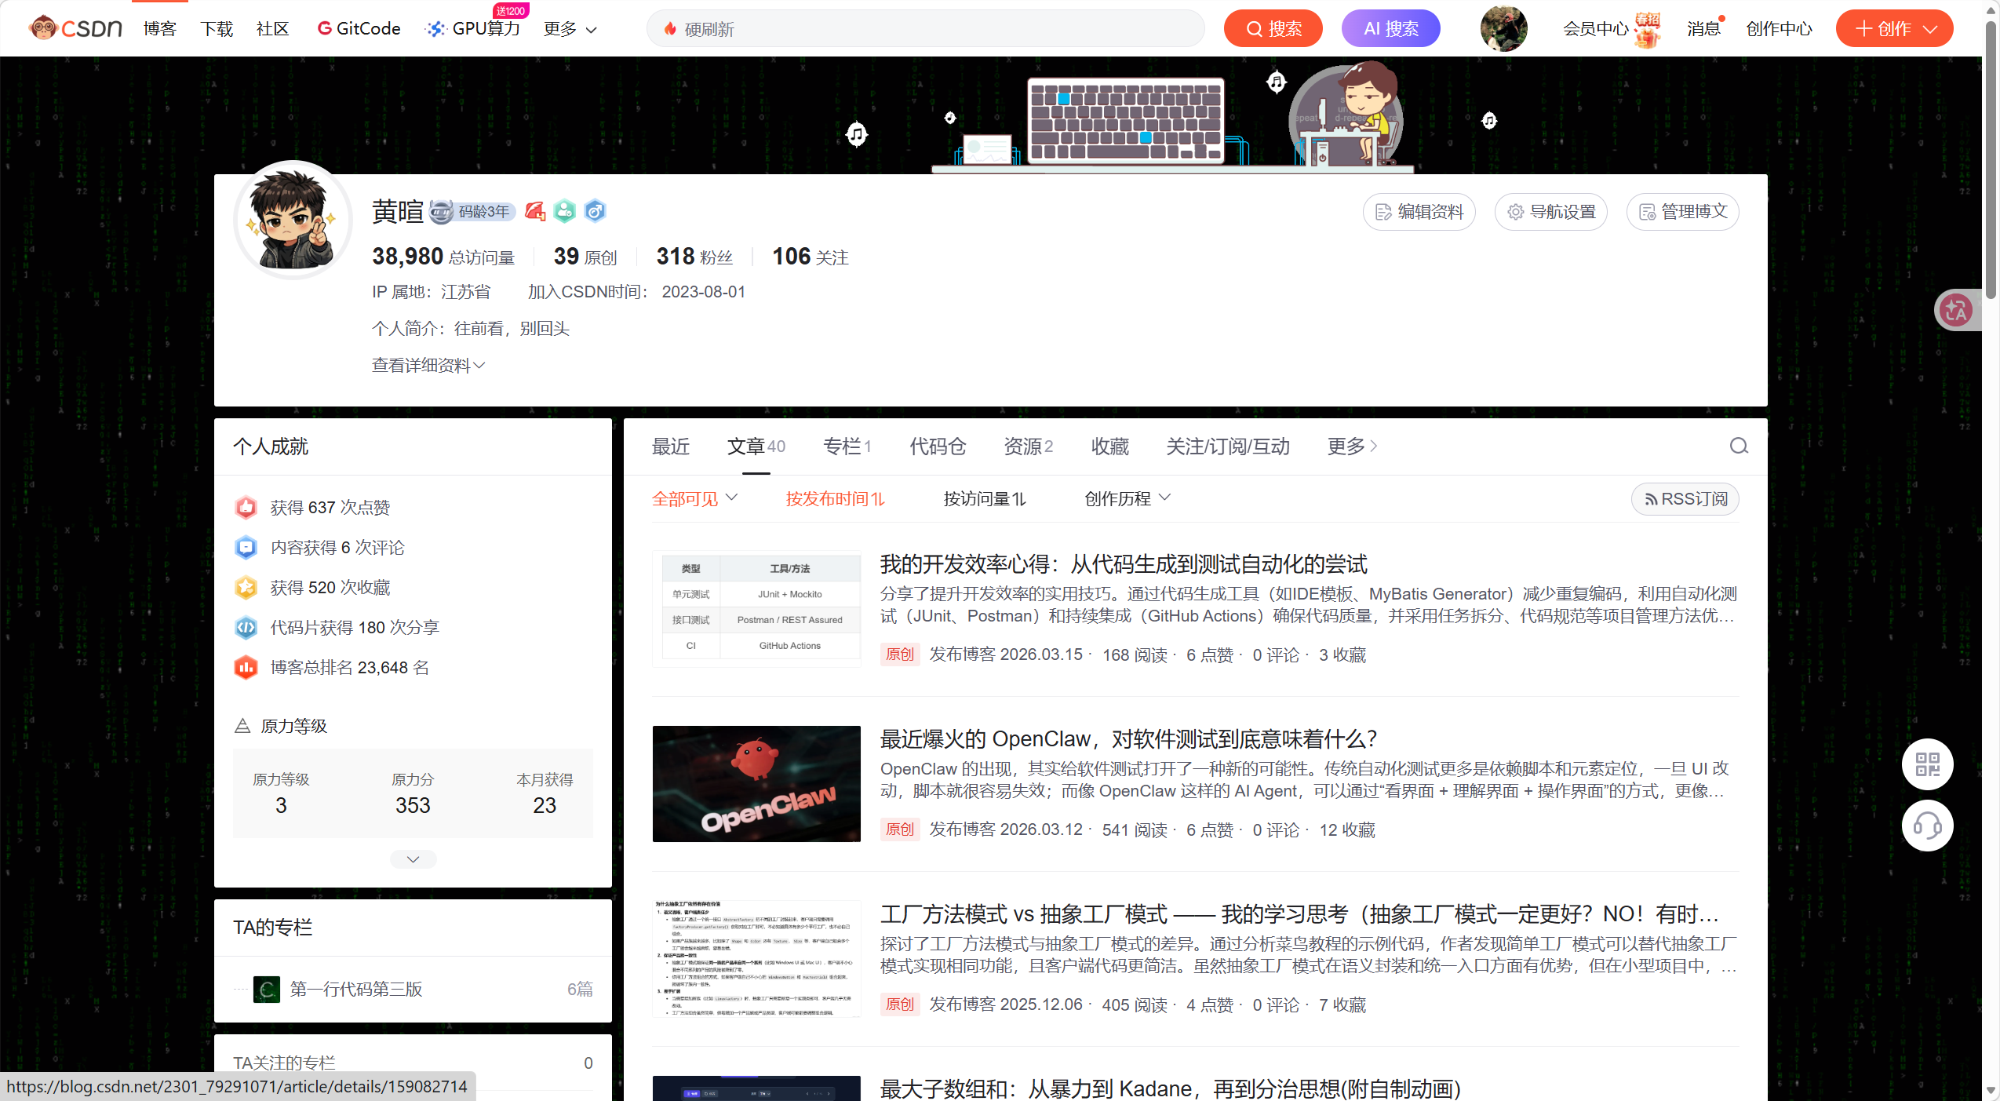
Task: Click the large profile avatar picture
Action: (x=293, y=221)
